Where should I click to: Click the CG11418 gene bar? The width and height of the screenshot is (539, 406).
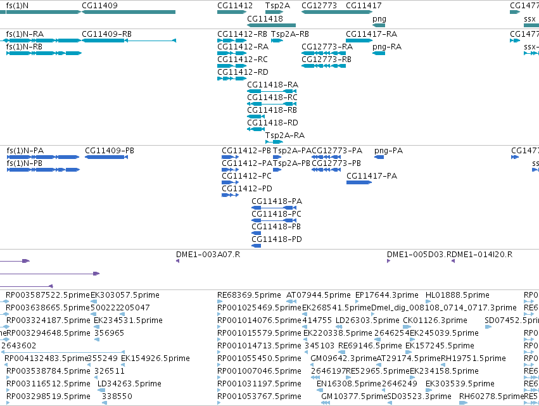point(272,25)
